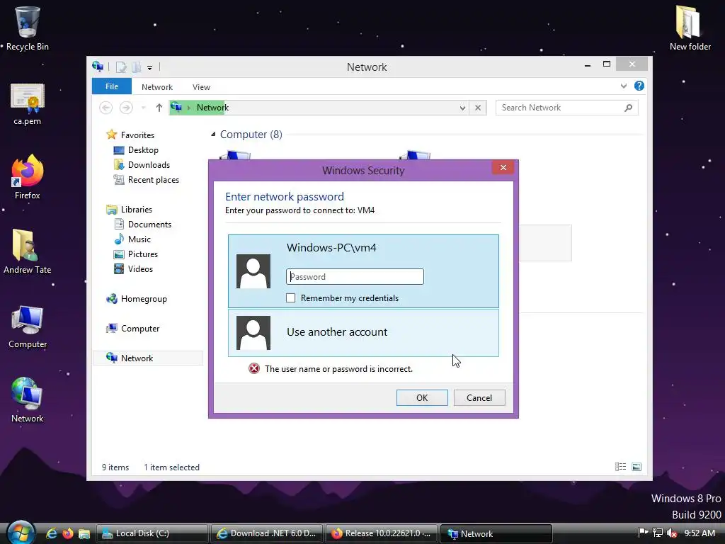
Task: Go up one level with Up arrow
Action: pyautogui.click(x=159, y=108)
